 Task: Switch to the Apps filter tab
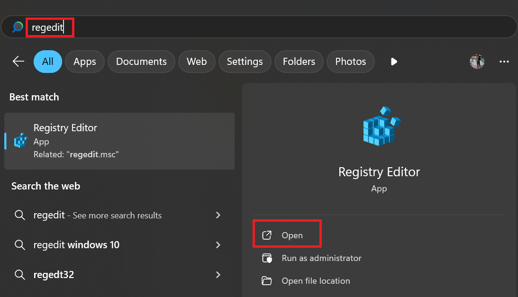point(84,62)
